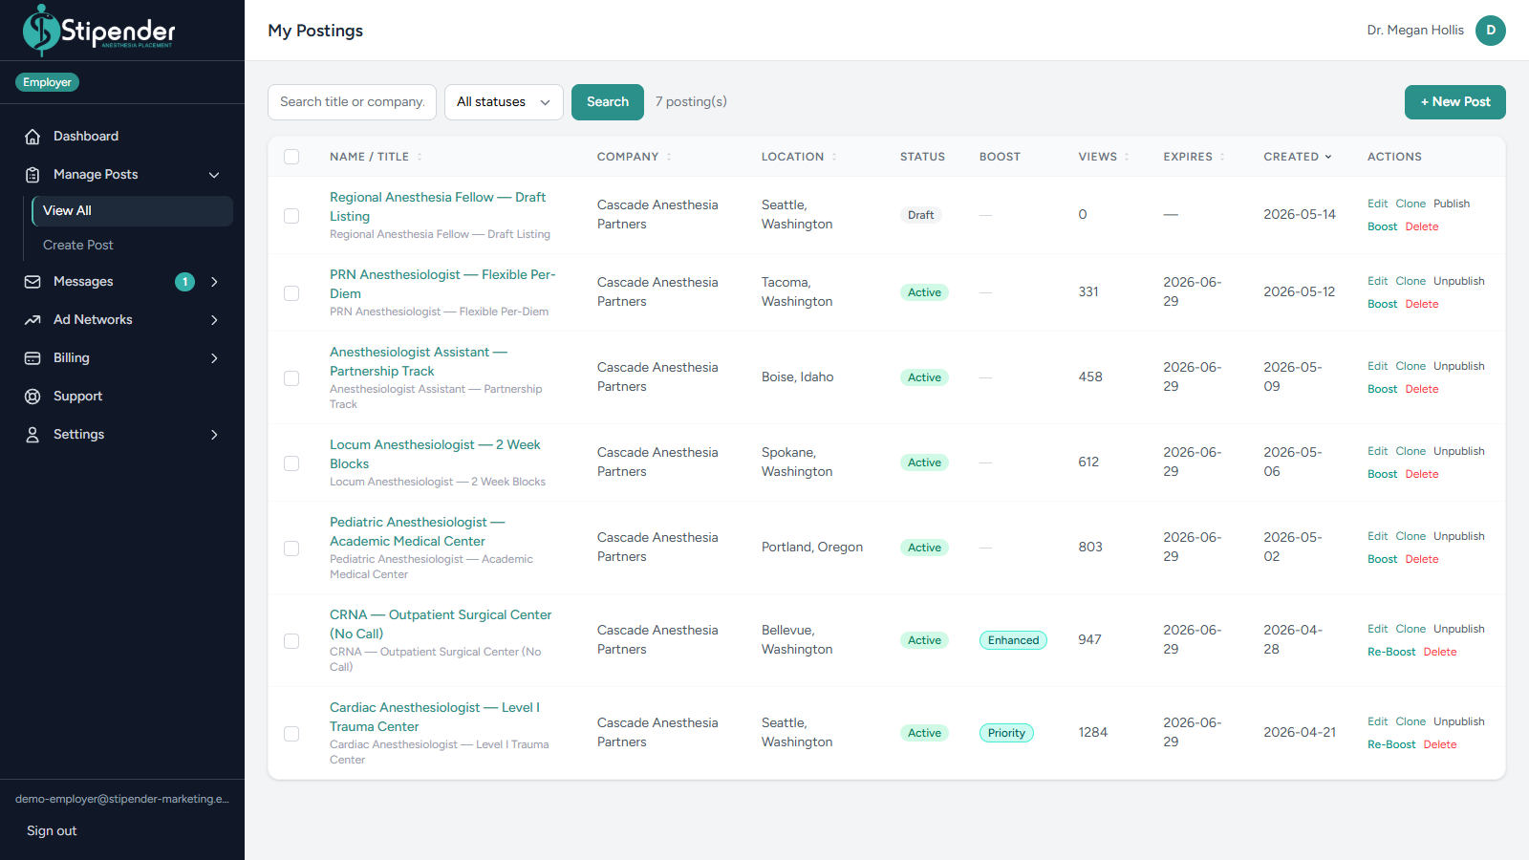
Task: Click the Support lifebuoy icon
Action: [32, 397]
